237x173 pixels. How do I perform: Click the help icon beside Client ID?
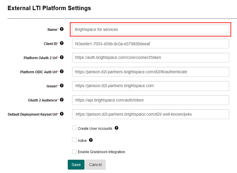[62, 43]
